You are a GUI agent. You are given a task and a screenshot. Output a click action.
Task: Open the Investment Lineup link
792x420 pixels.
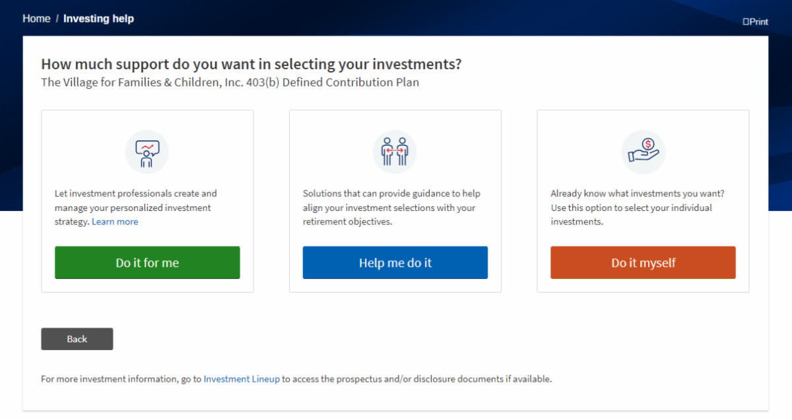point(241,379)
